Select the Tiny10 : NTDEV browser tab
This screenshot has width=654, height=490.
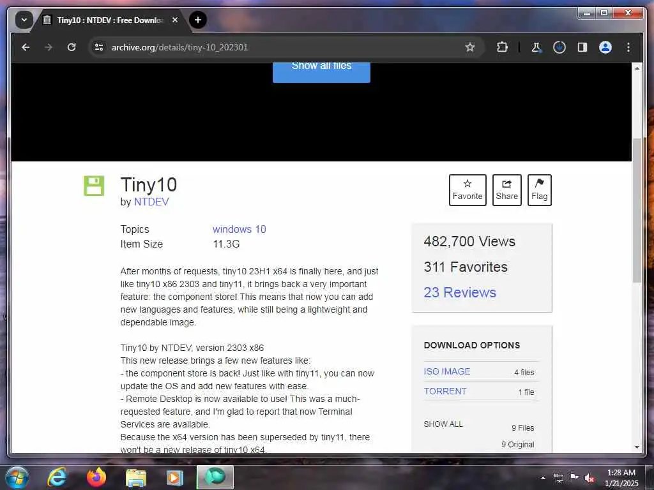(110, 20)
